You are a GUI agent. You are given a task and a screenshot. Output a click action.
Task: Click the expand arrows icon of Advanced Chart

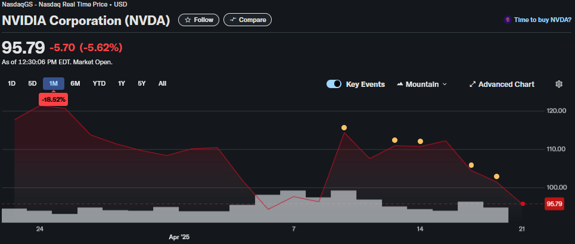click(473, 85)
